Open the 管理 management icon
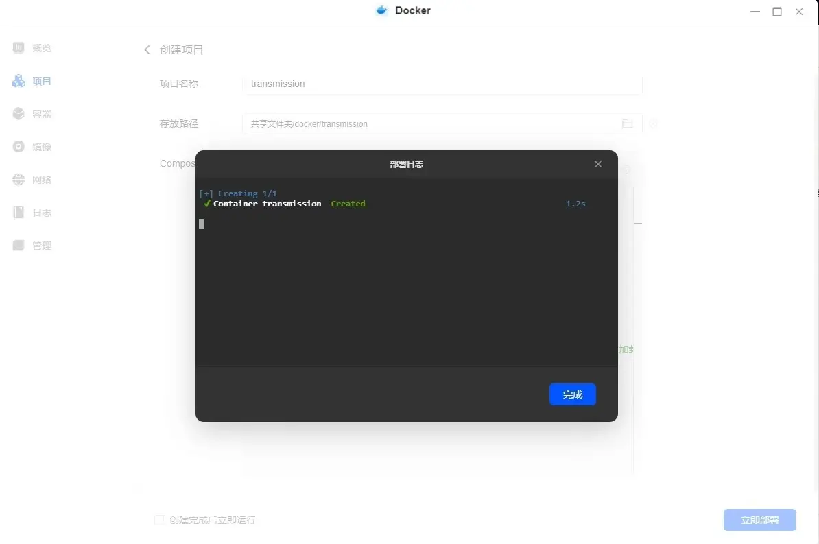819x544 pixels. (x=19, y=246)
